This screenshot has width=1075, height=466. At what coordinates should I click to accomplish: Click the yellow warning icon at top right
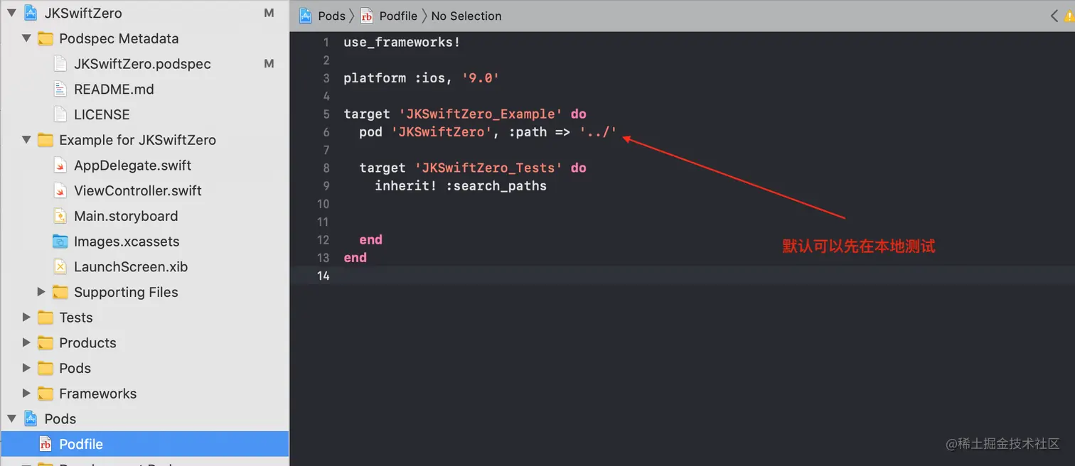tap(1069, 16)
